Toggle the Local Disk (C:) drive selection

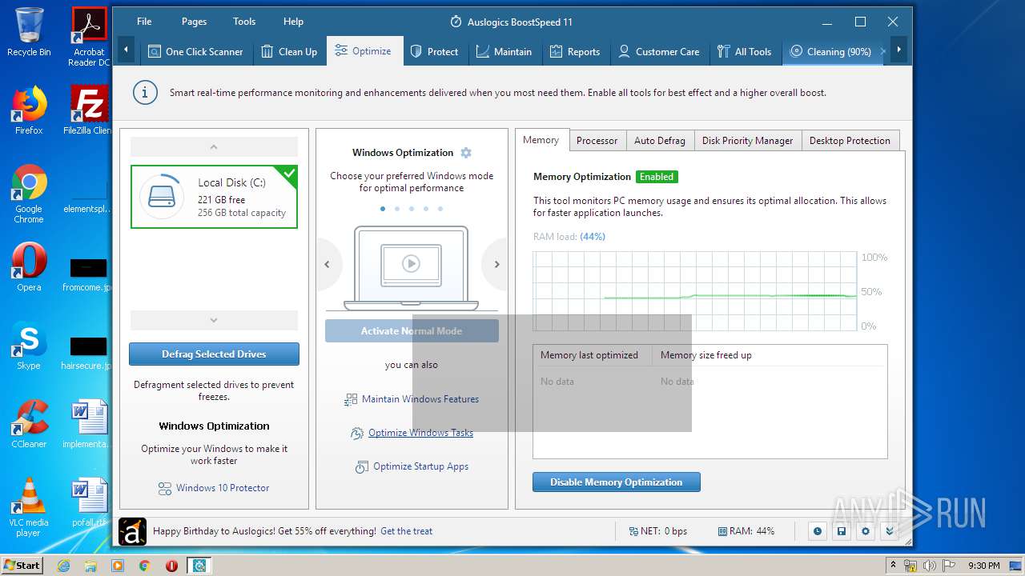tap(214, 197)
